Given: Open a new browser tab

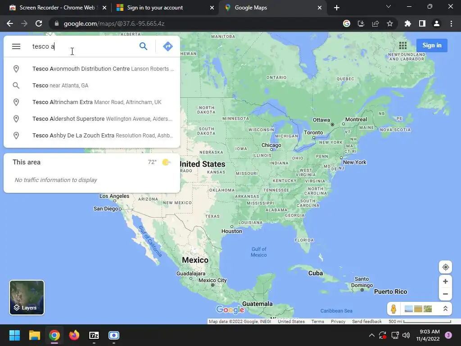Looking at the screenshot, I should pos(337,8).
